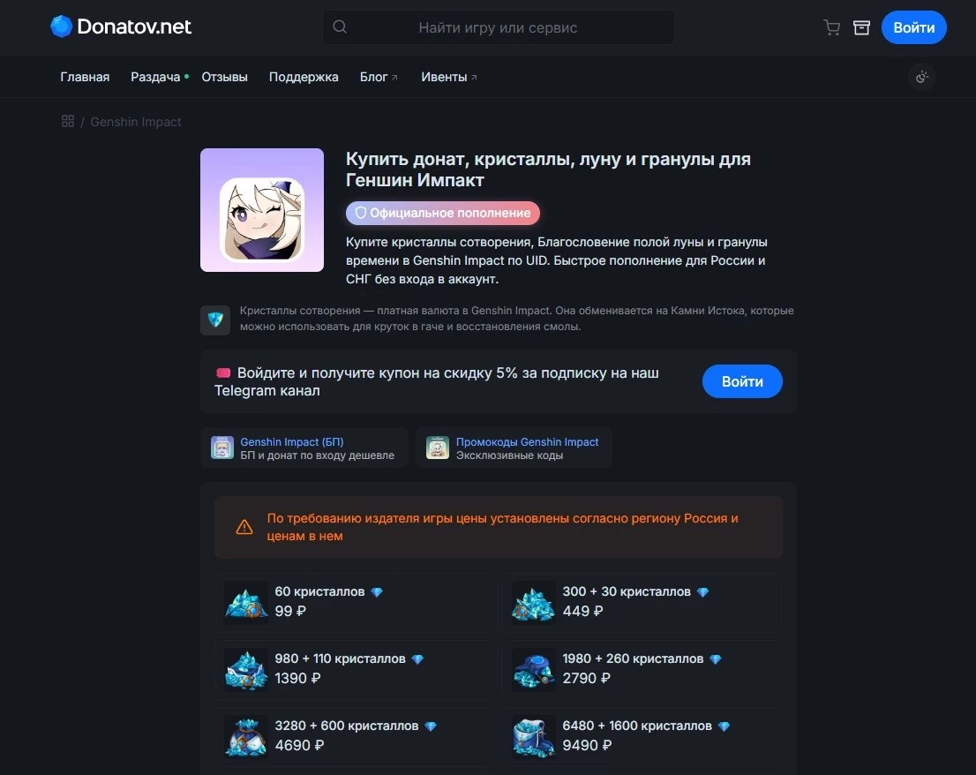
Task: Click the Donatov.net logo
Action: pos(121,26)
